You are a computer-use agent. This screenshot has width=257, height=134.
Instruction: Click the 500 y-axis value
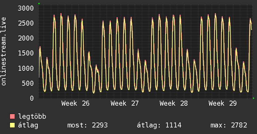click(x=28, y=83)
